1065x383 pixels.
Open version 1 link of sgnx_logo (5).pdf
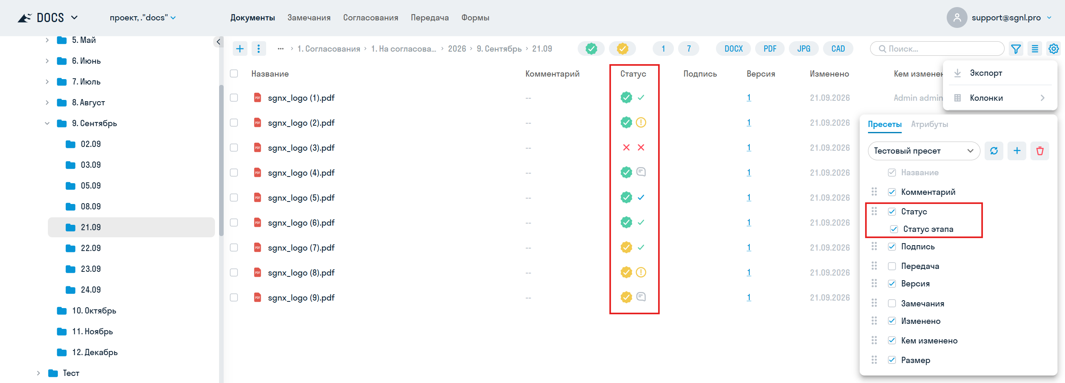[x=749, y=198]
